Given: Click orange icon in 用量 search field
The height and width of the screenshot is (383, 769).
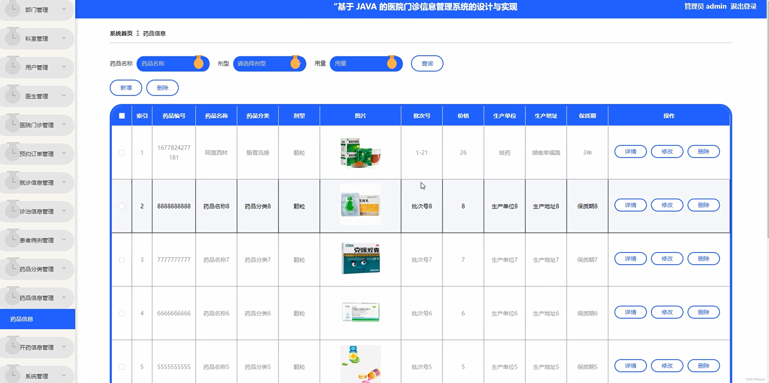Looking at the screenshot, I should tap(392, 63).
